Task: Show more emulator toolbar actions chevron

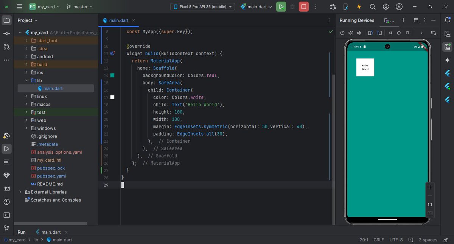Action: click(421, 33)
